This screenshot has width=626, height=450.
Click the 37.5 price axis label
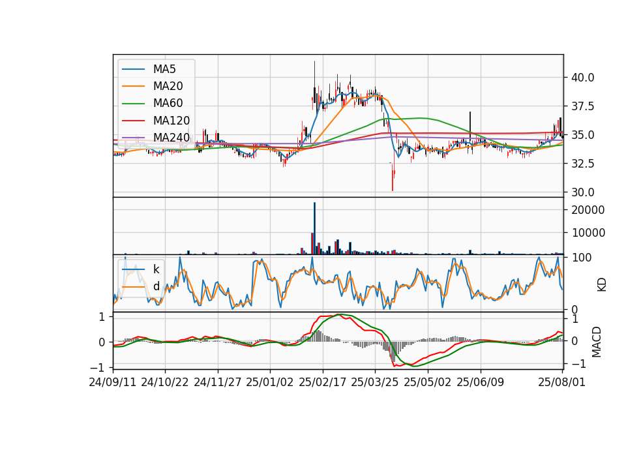click(x=582, y=106)
